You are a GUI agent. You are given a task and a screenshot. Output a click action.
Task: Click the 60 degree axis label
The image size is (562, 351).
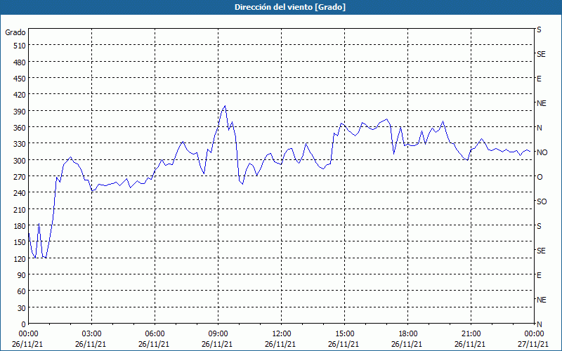(22, 291)
